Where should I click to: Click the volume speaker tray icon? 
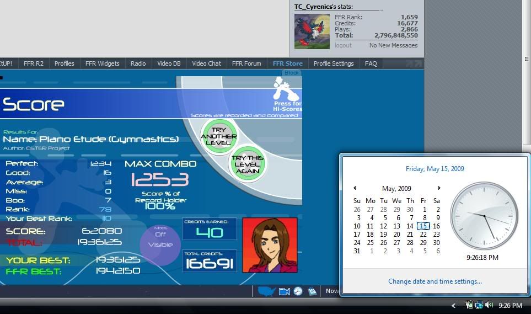pyautogui.click(x=489, y=305)
